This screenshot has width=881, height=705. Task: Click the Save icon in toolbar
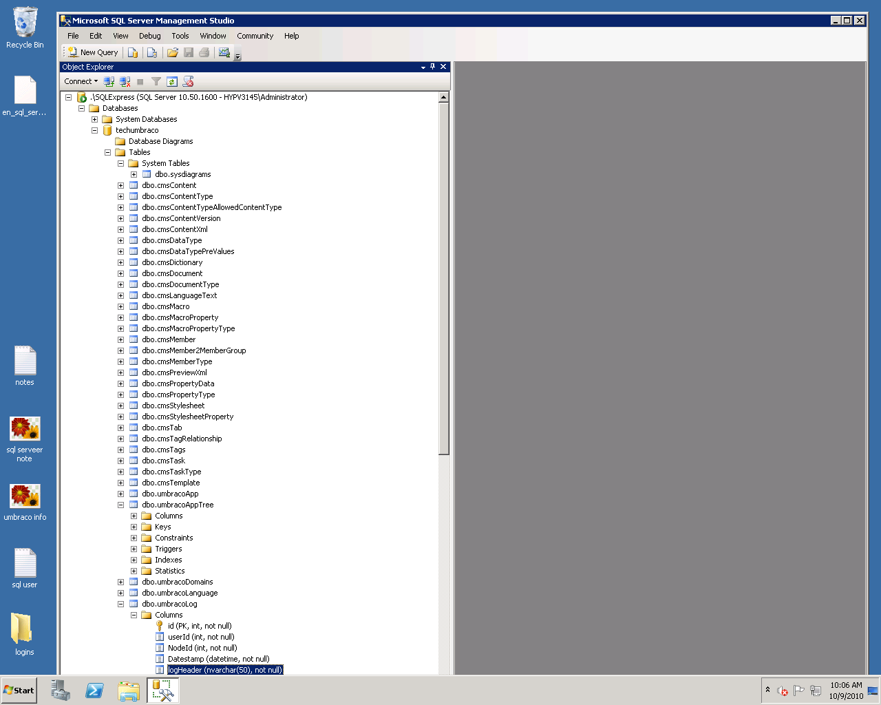coord(189,52)
